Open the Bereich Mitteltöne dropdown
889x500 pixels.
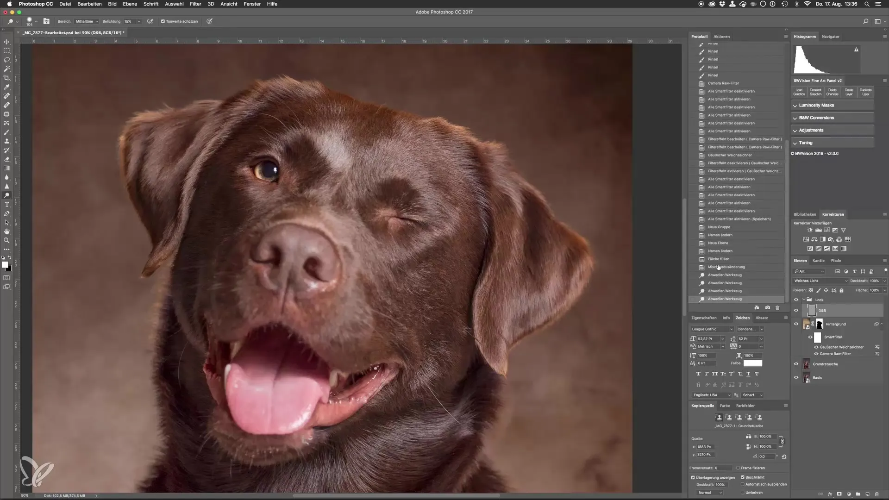tap(87, 21)
